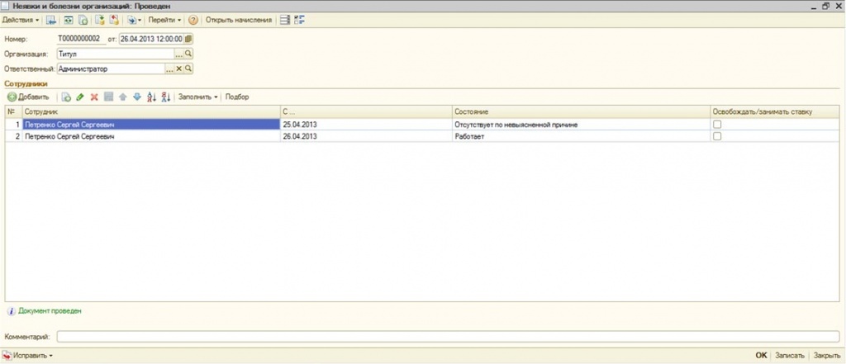
Task: Click the calendar icon beside the date field
Action: 188,38
